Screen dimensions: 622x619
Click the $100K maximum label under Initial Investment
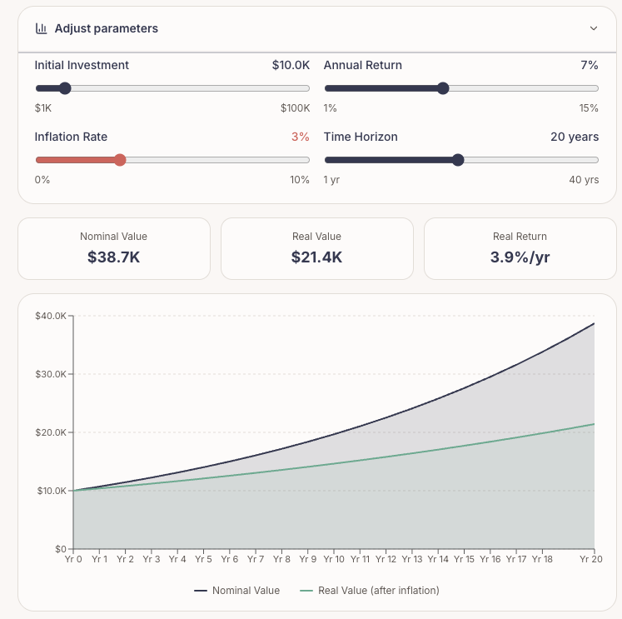coord(295,108)
